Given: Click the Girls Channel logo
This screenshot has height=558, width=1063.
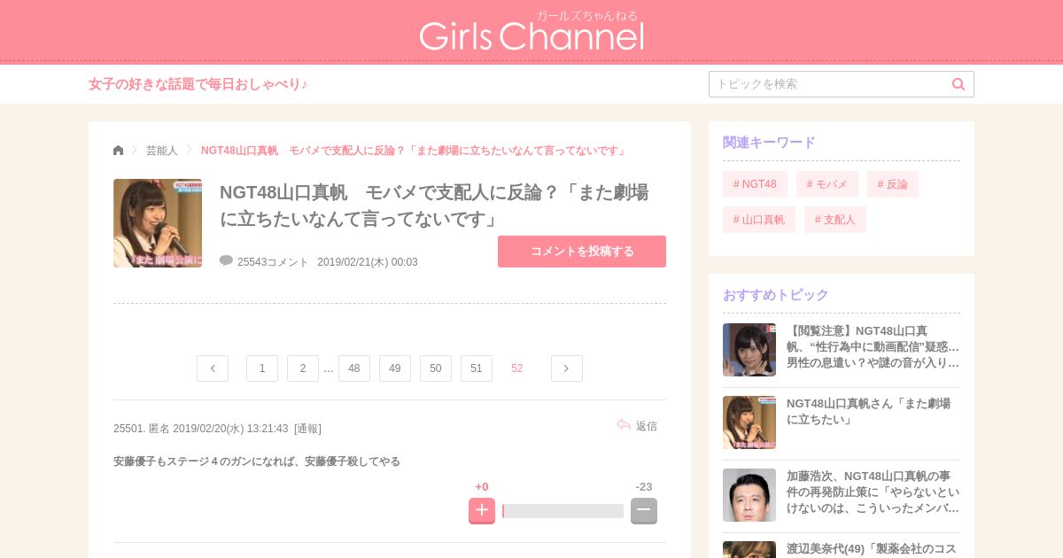Looking at the screenshot, I should pyautogui.click(x=531, y=31).
